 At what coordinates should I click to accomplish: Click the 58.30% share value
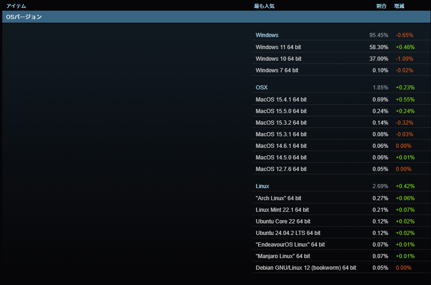pos(379,47)
